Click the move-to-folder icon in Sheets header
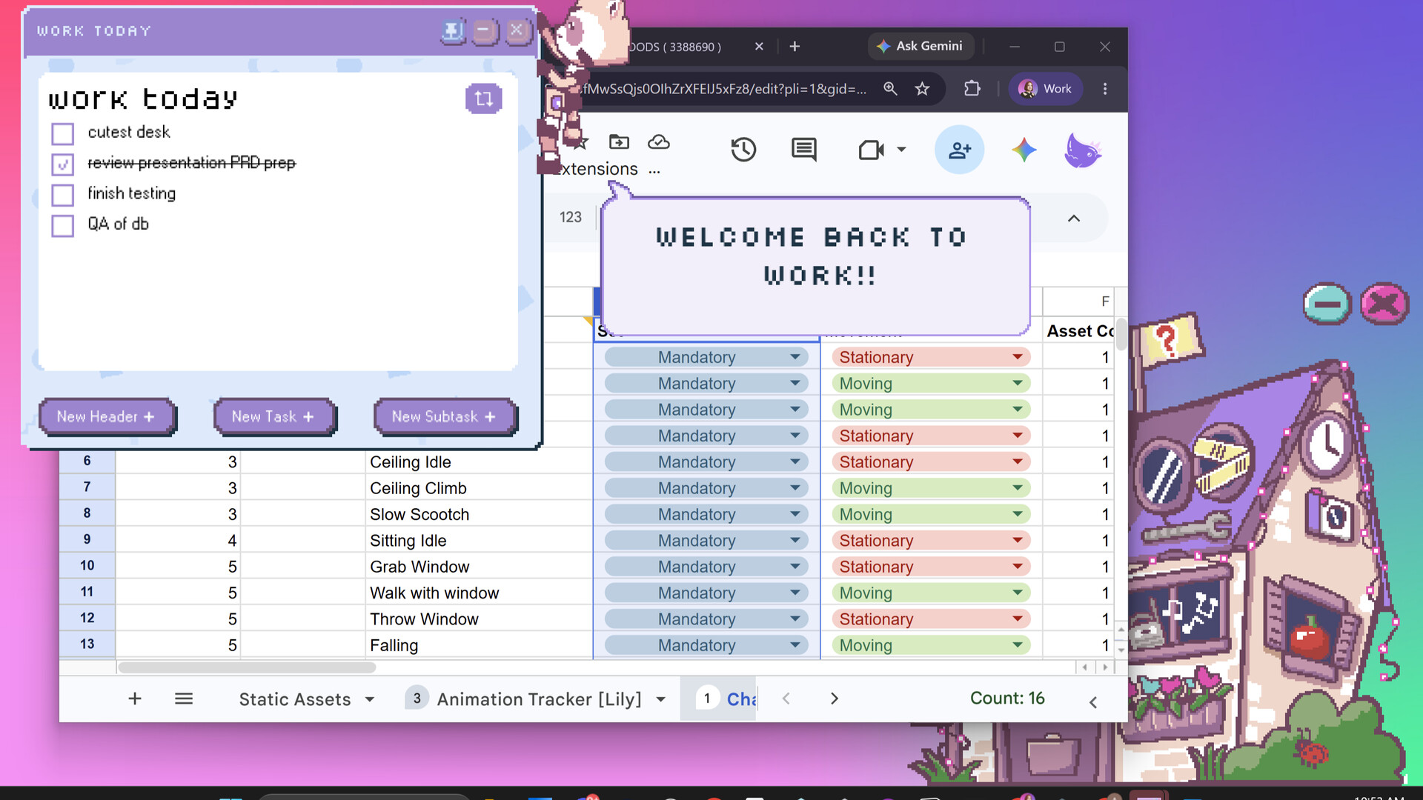The width and height of the screenshot is (1423, 800). (619, 141)
